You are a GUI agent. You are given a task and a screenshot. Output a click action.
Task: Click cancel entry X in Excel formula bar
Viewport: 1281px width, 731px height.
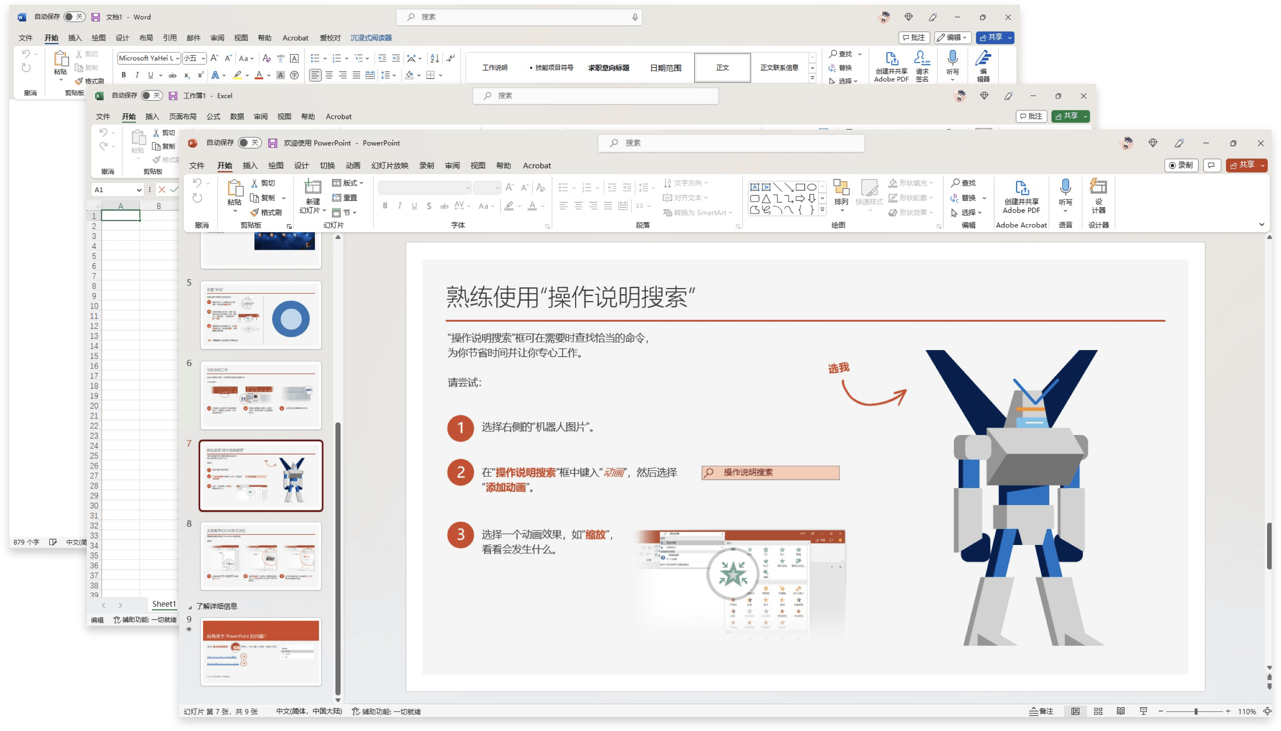pos(162,189)
